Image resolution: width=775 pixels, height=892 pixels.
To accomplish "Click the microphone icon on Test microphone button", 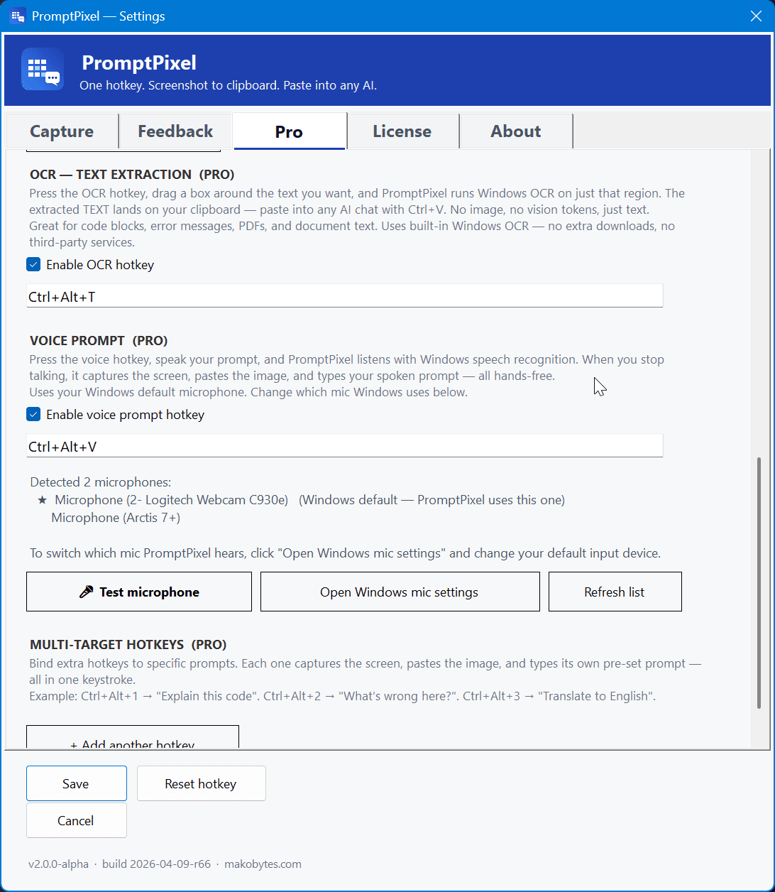I will (x=88, y=591).
